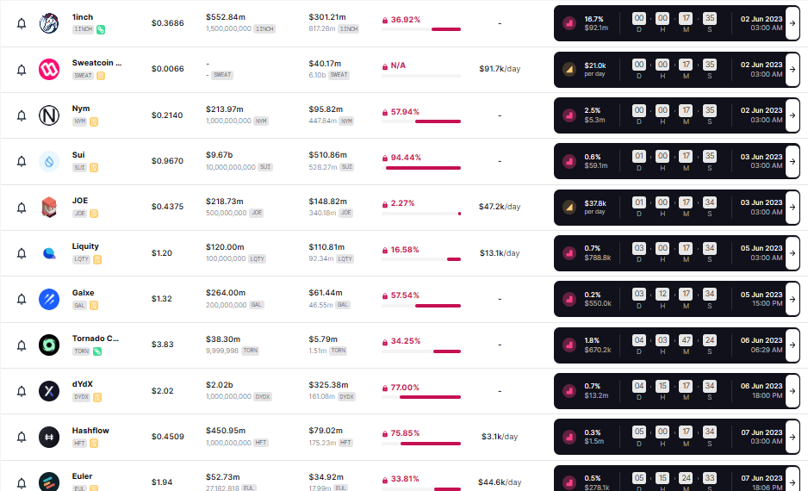Expand the Hashflow unlock arrow

click(x=792, y=437)
